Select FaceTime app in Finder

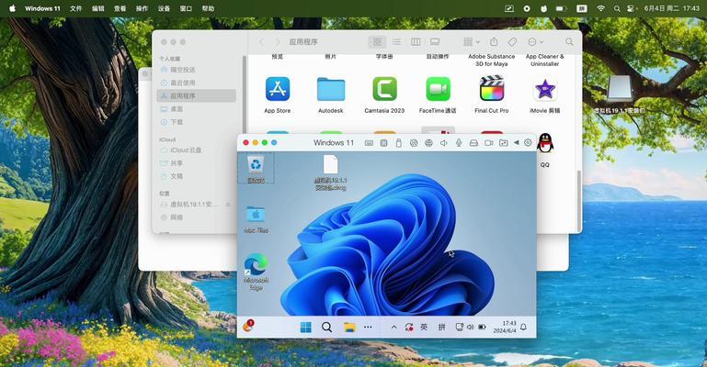click(438, 95)
